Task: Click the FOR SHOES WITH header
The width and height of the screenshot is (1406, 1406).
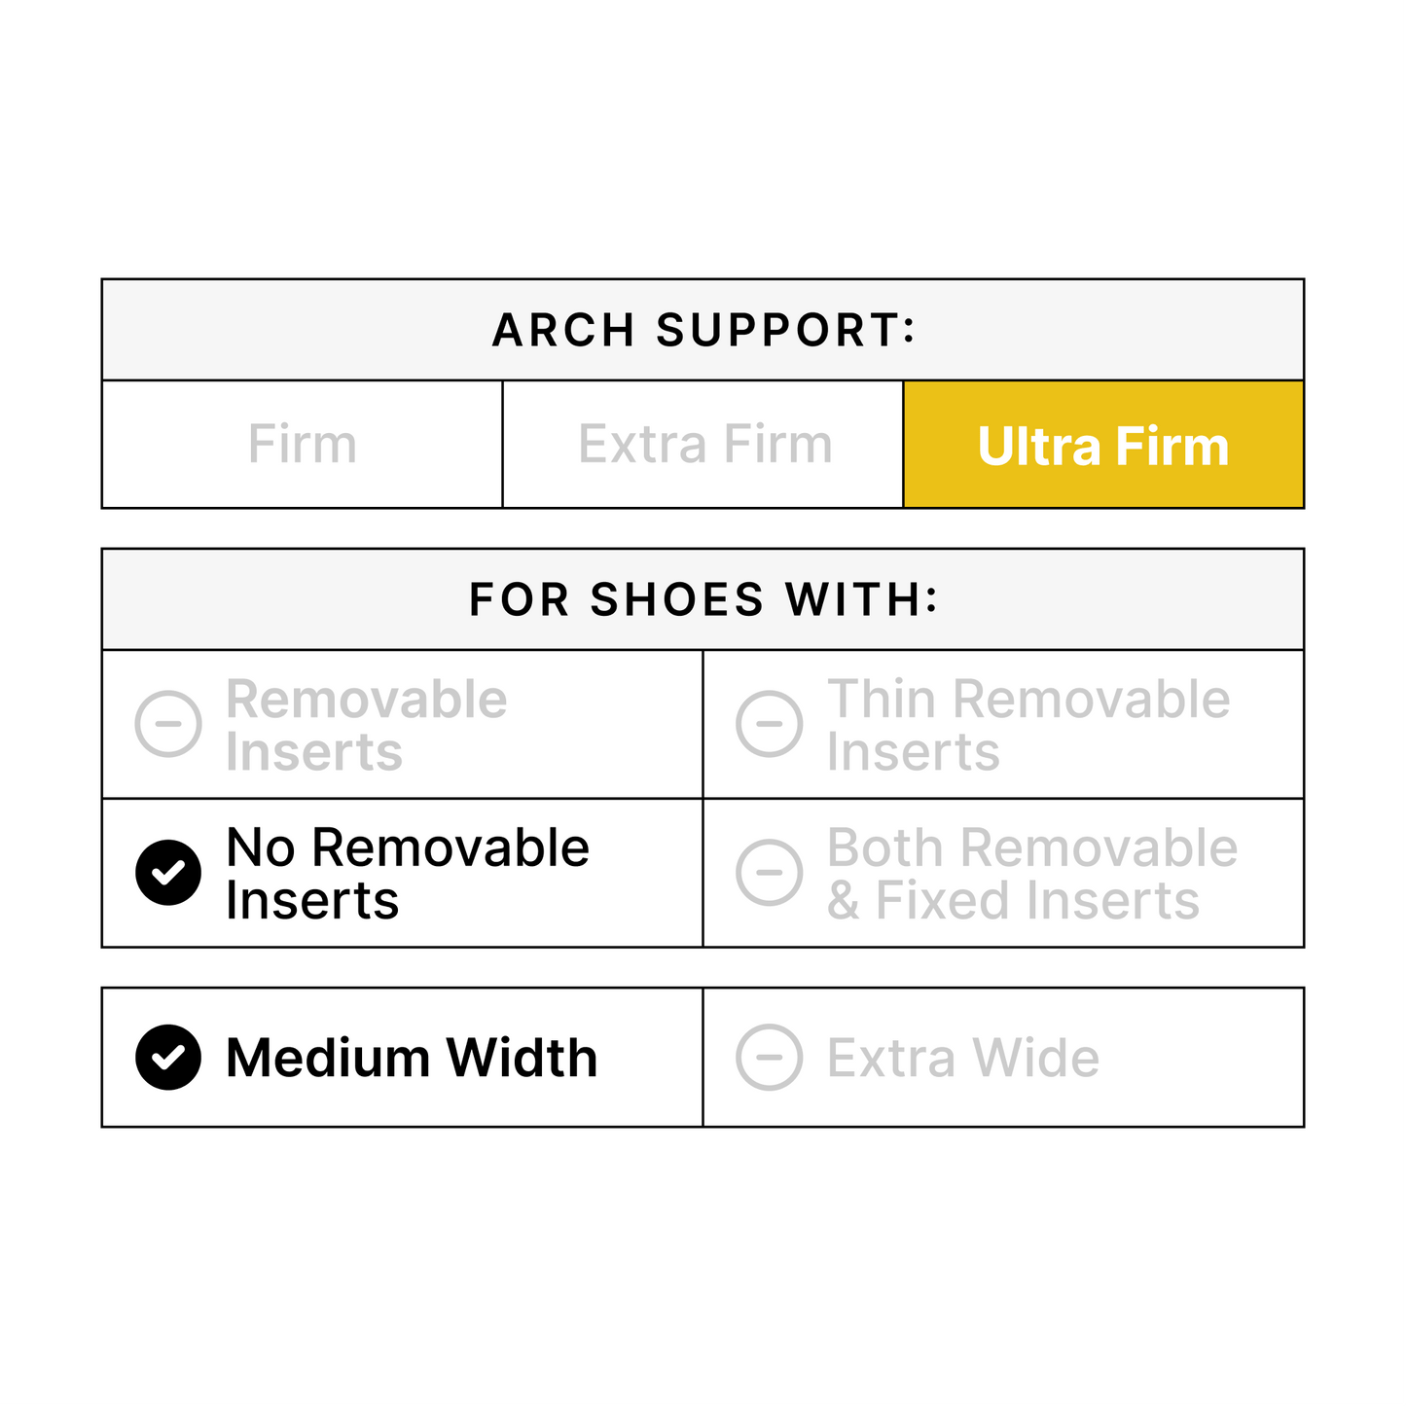Action: pyautogui.click(x=703, y=599)
